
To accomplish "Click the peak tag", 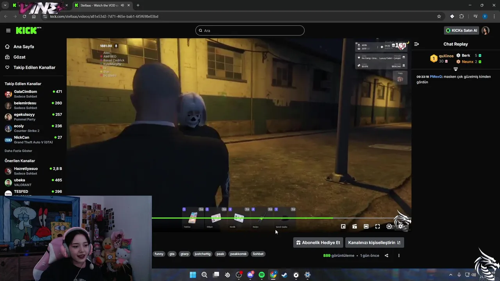I will [220, 254].
